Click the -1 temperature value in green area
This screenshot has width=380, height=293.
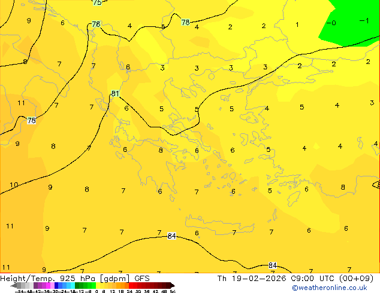[364, 21]
